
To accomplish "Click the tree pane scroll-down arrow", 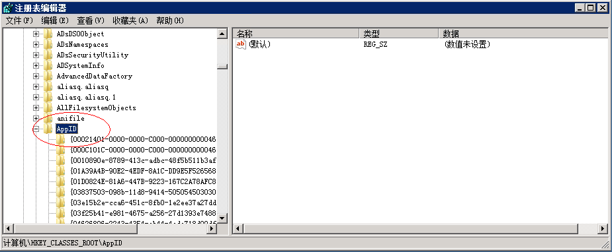I will [222, 218].
